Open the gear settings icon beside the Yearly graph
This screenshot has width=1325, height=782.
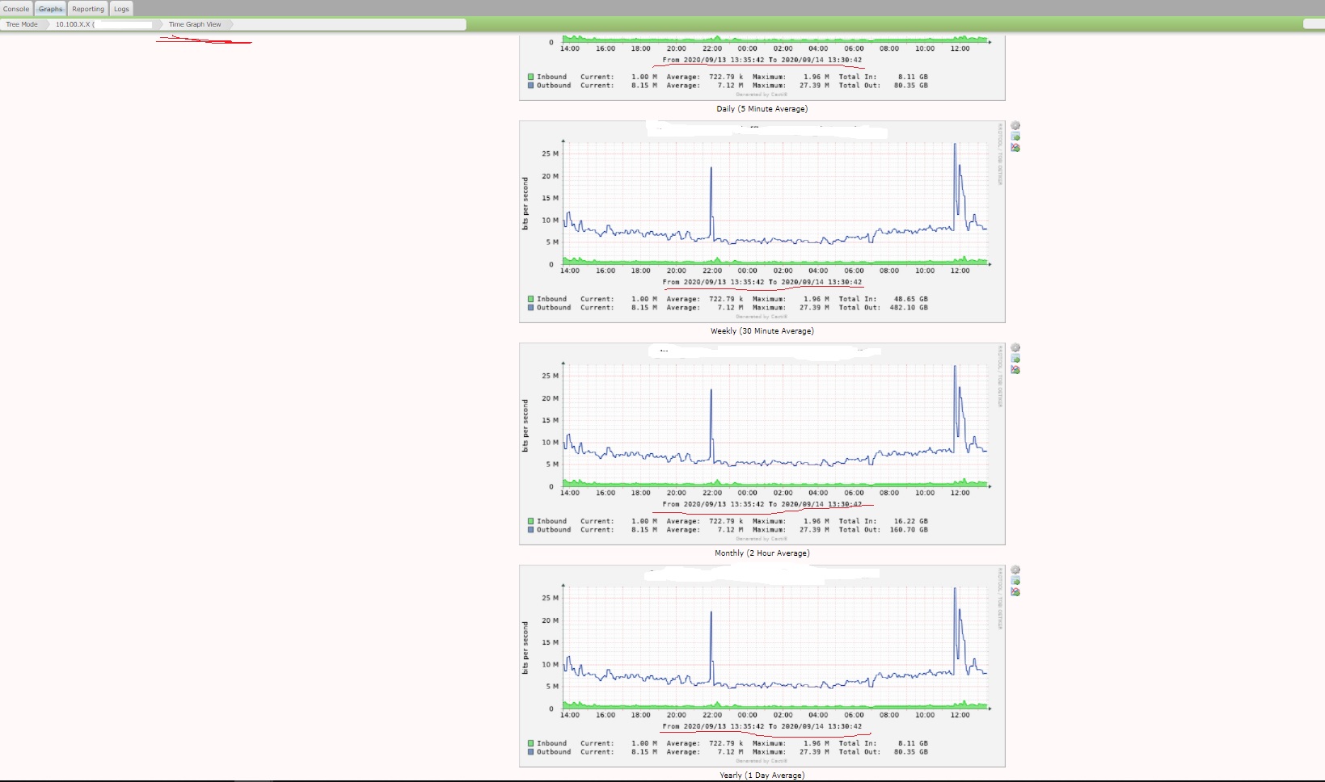pos(1015,569)
